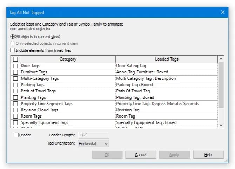Check the Multi-Category Tags checkbox
Viewport: 235px width, 169px height.
(15, 78)
